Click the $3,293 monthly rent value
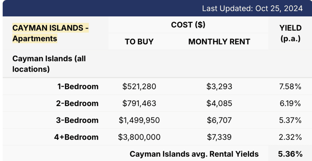The width and height of the screenshot is (312, 161). [x=219, y=87]
